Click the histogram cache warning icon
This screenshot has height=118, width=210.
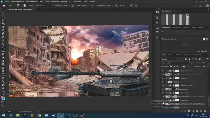coord(188,16)
